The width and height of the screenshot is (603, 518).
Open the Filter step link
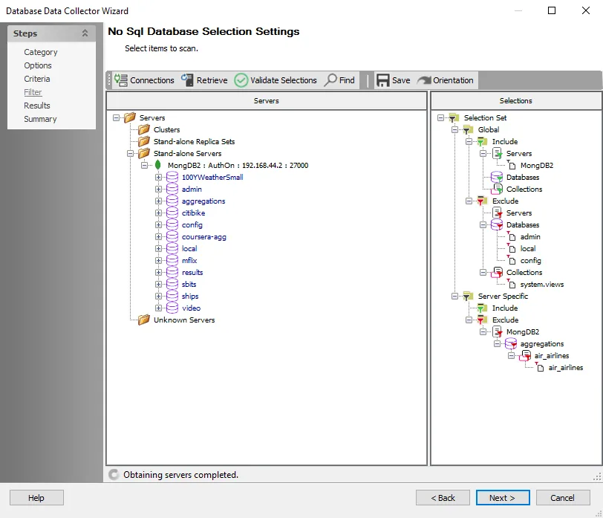coord(33,92)
